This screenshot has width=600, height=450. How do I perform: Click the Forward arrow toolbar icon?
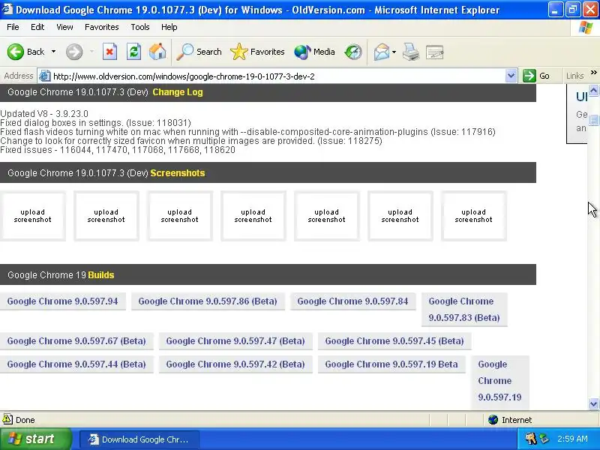click(74, 52)
